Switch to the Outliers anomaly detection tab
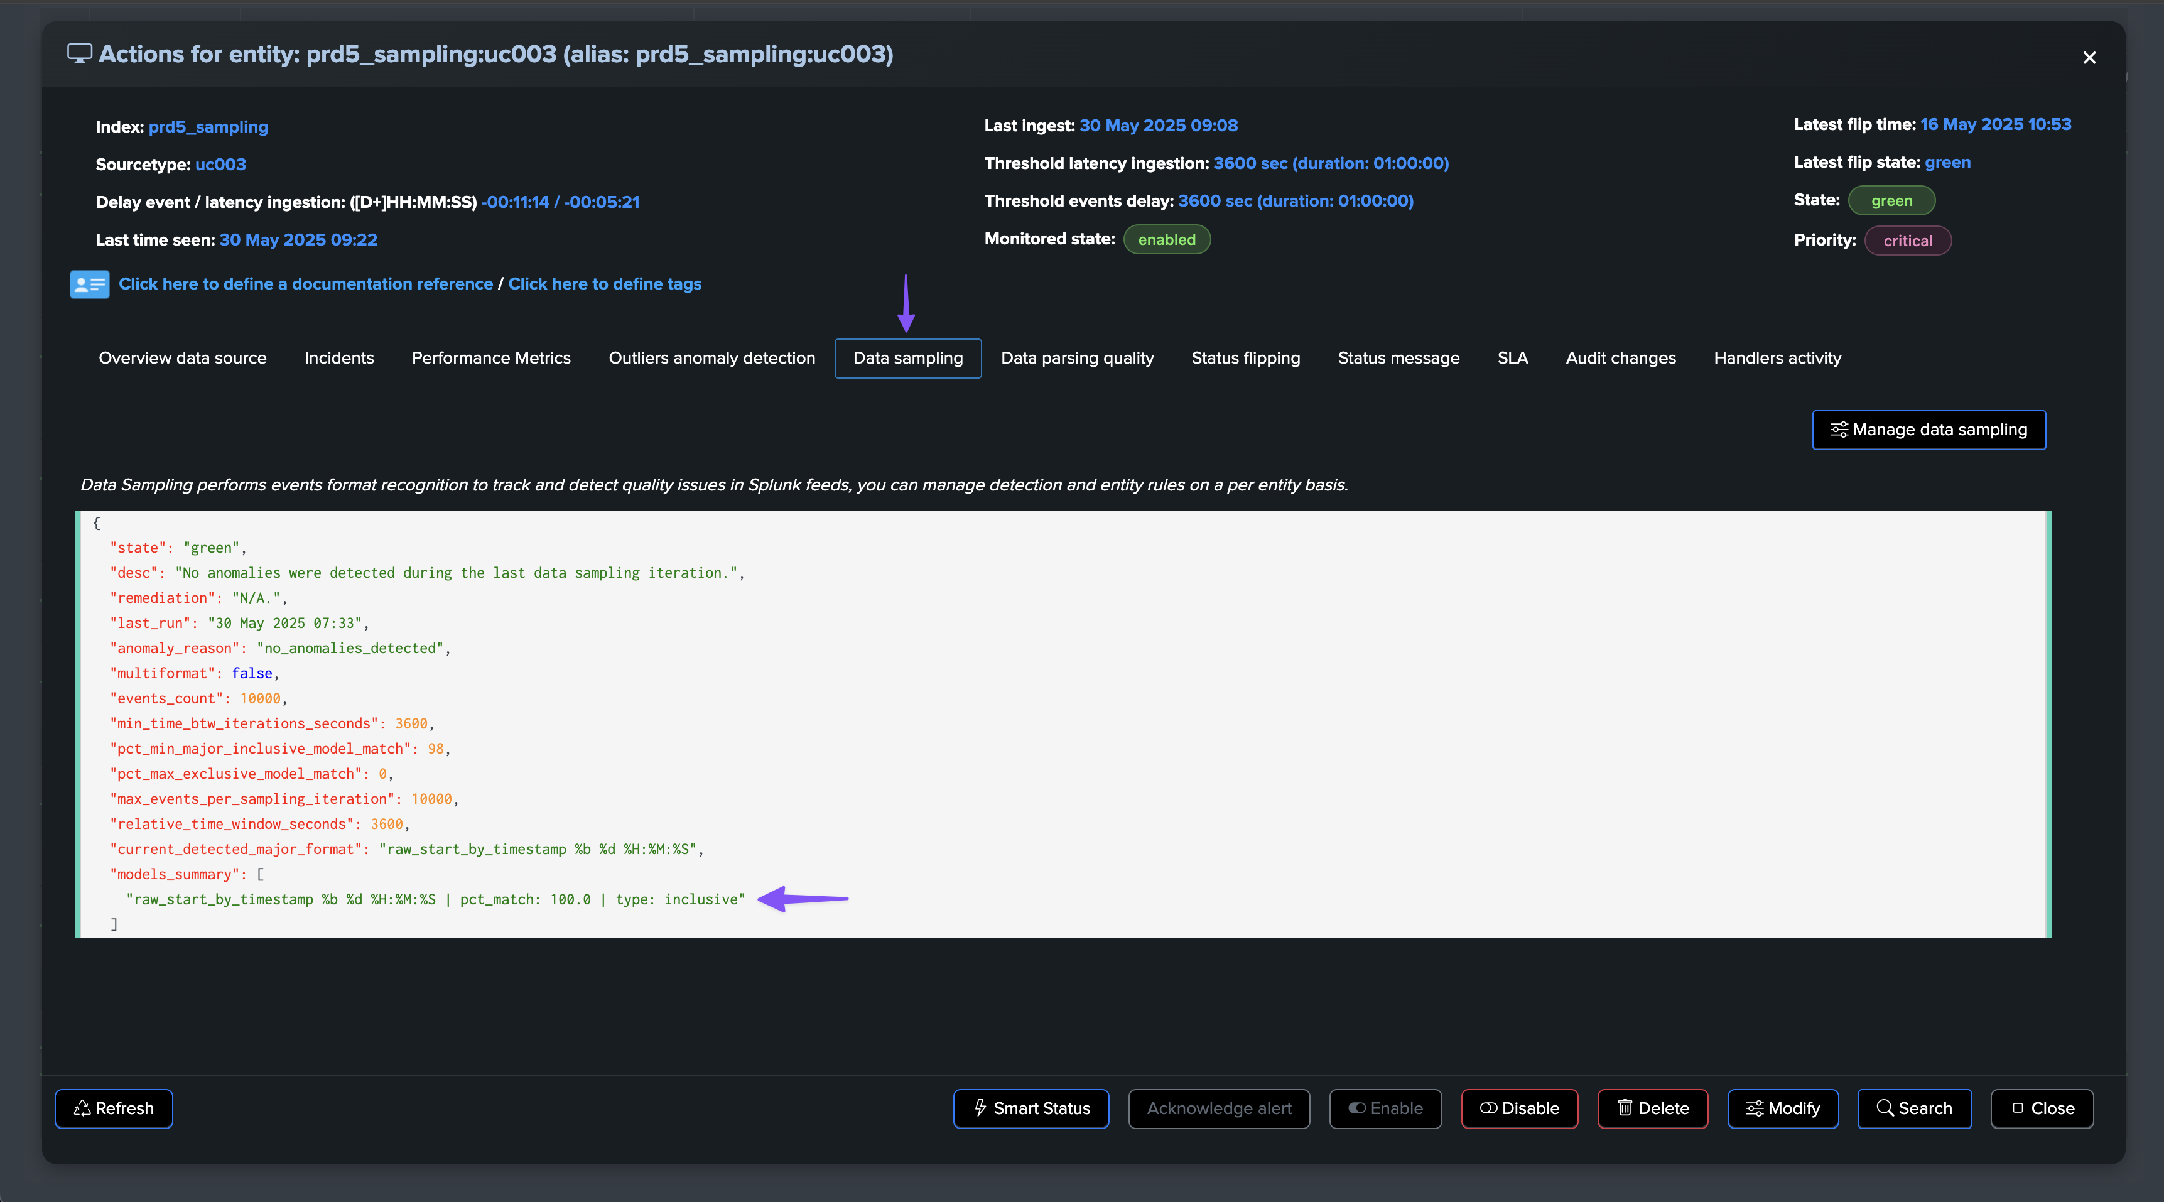Screen dimensions: 2164x1202 pos(711,358)
